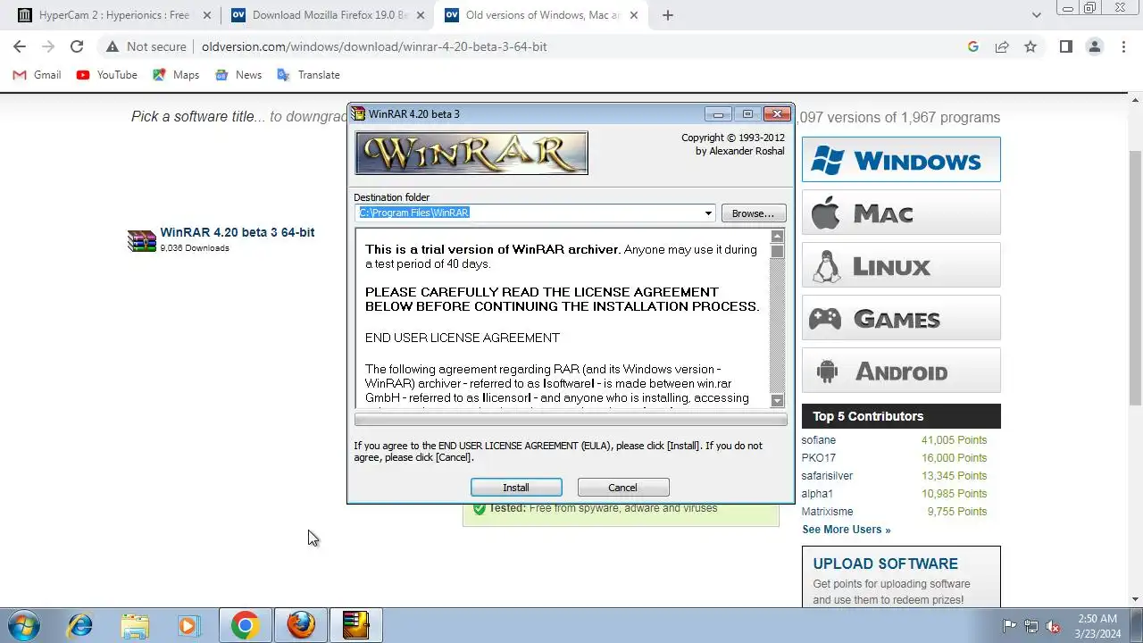Screen dimensions: 1143x643
Task: Click the Google icon in address bar
Action: [x=973, y=46]
